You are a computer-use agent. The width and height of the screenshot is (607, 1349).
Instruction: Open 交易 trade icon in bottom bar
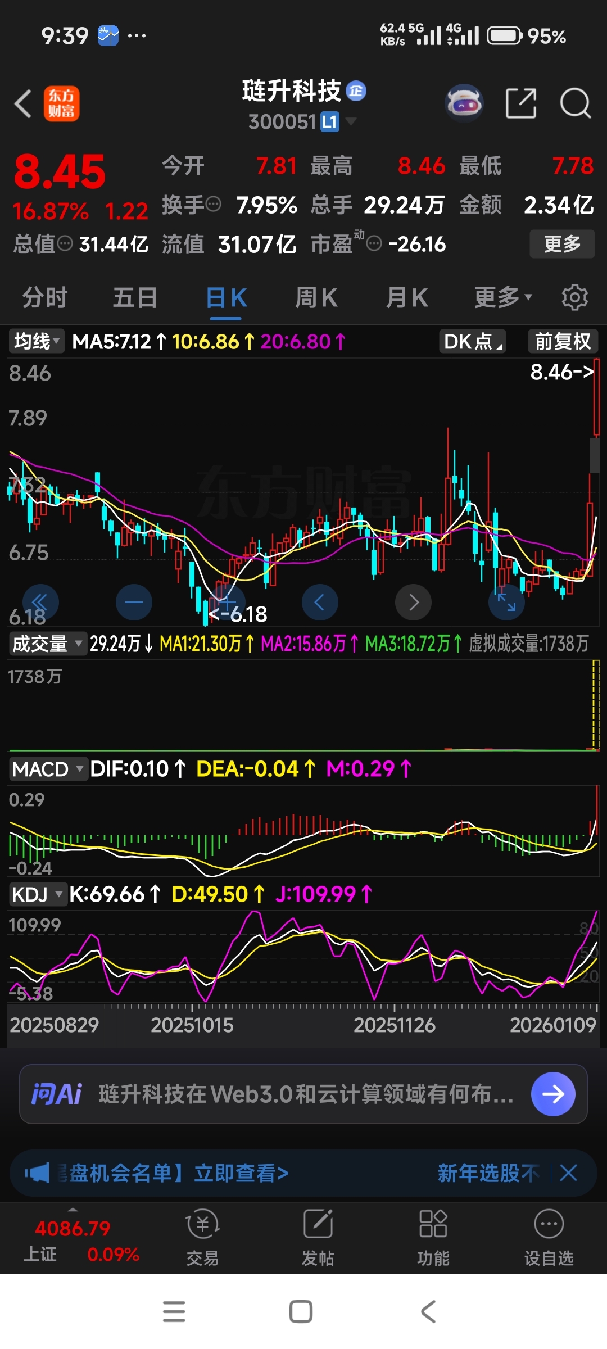click(202, 1238)
